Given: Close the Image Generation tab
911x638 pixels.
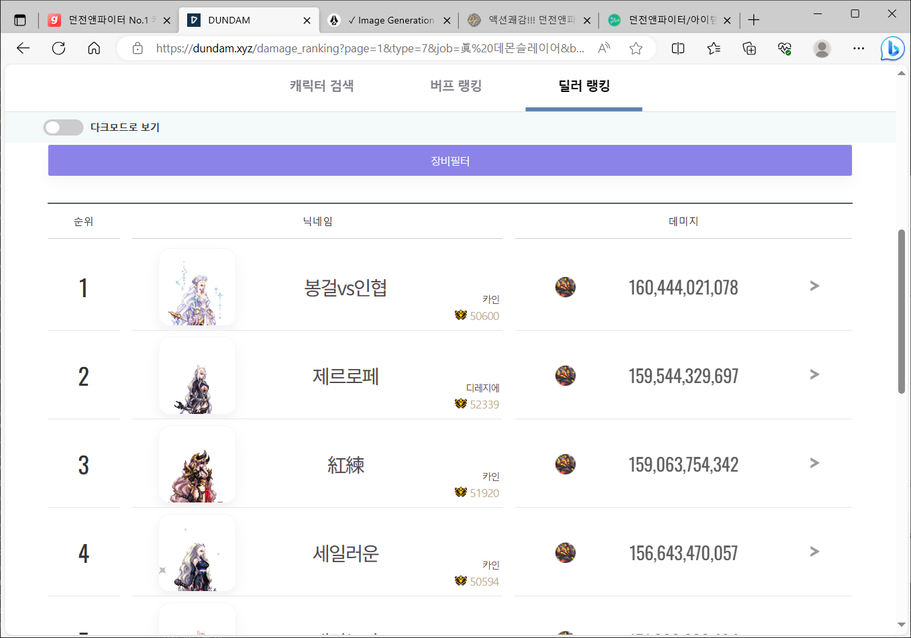Looking at the screenshot, I should coord(447,21).
